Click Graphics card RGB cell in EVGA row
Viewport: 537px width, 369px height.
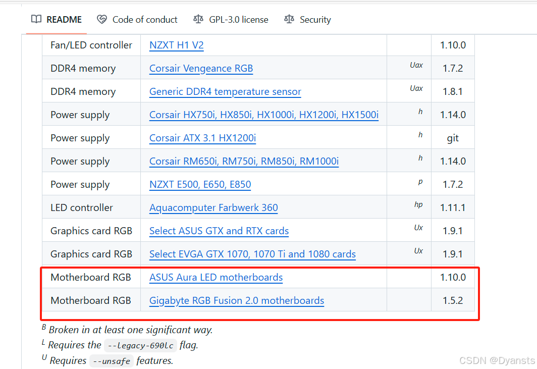click(x=91, y=254)
